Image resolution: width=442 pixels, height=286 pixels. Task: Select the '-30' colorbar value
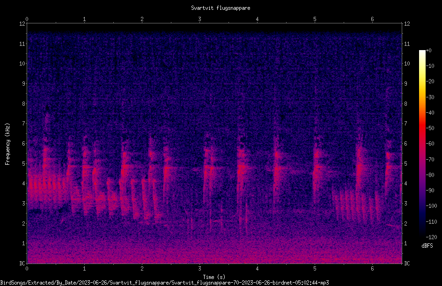coord(430,97)
